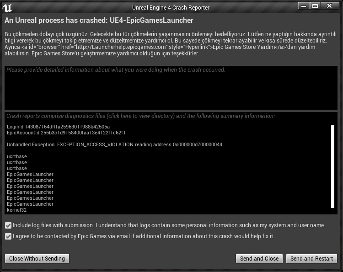Click Send and Close button
Viewport: 343px width, 272px height.
(259, 259)
